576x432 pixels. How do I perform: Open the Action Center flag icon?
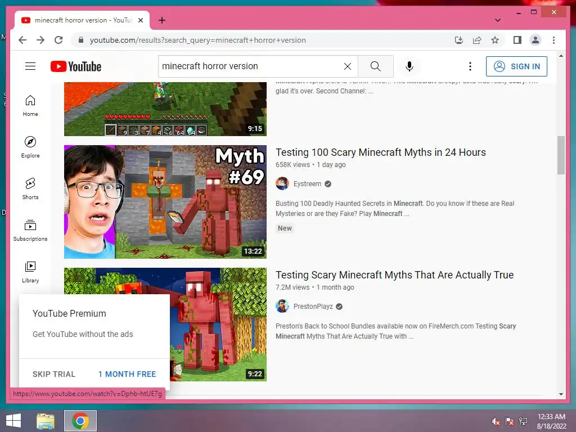510,421
